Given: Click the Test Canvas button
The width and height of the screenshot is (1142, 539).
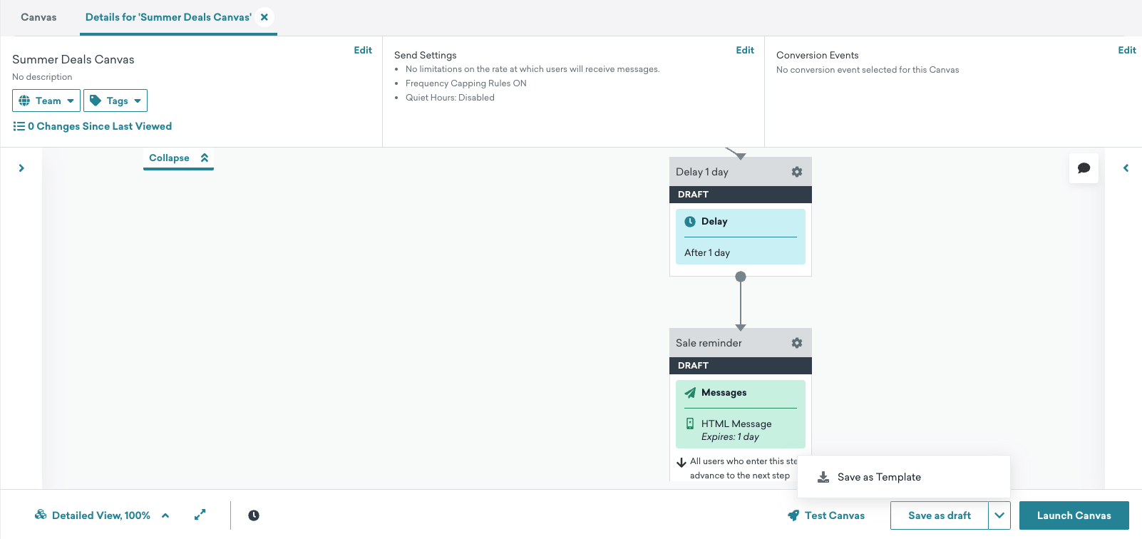Looking at the screenshot, I should 826,515.
